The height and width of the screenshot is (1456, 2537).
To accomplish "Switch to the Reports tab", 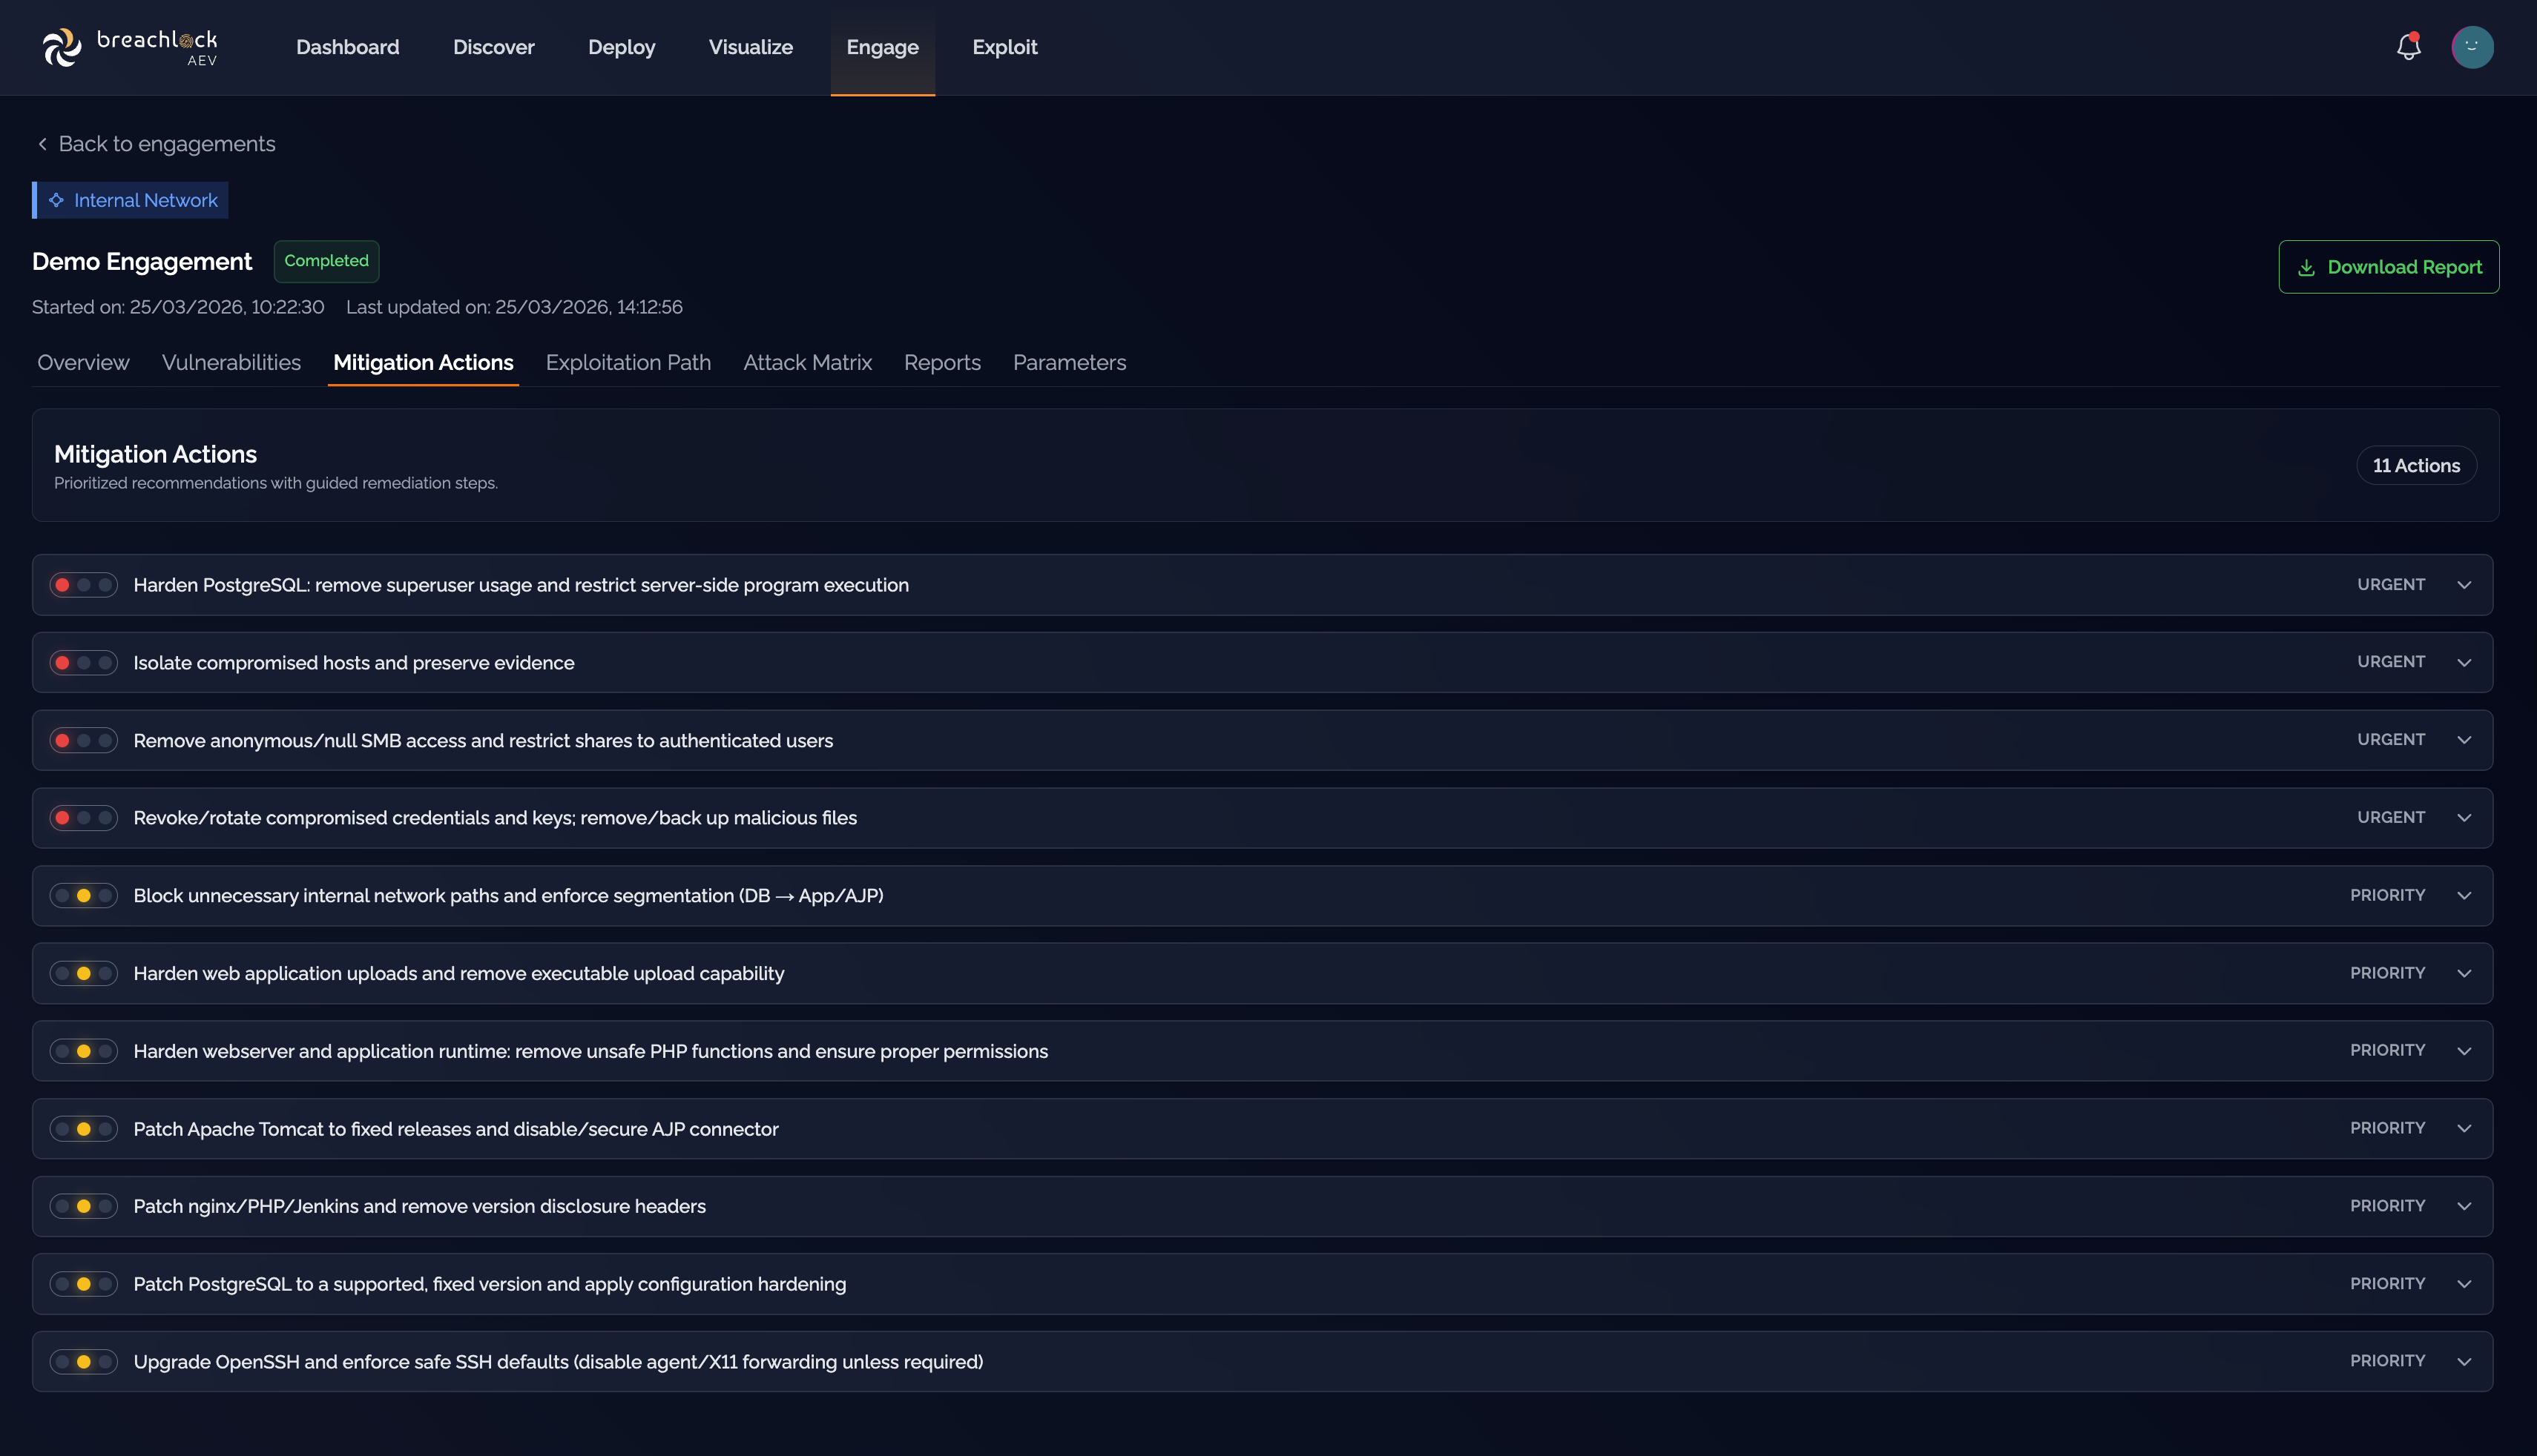I will (x=942, y=363).
